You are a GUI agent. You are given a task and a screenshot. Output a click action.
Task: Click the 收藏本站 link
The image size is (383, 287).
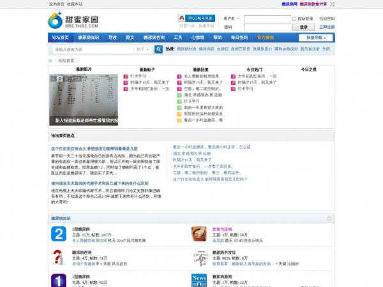(x=75, y=4)
